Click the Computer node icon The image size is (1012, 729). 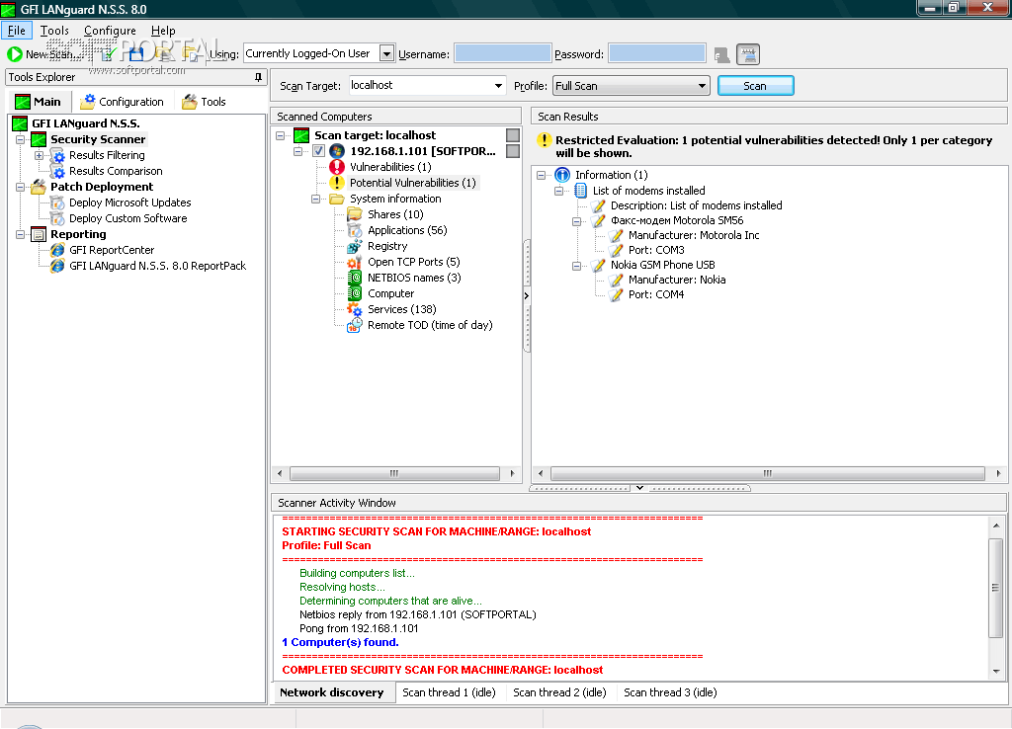[355, 293]
